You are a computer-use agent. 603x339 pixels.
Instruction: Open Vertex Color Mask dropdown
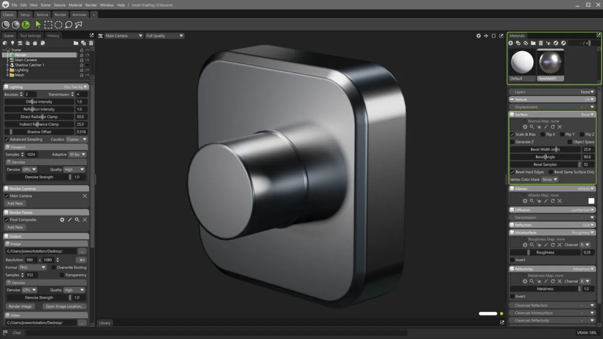[x=549, y=180]
